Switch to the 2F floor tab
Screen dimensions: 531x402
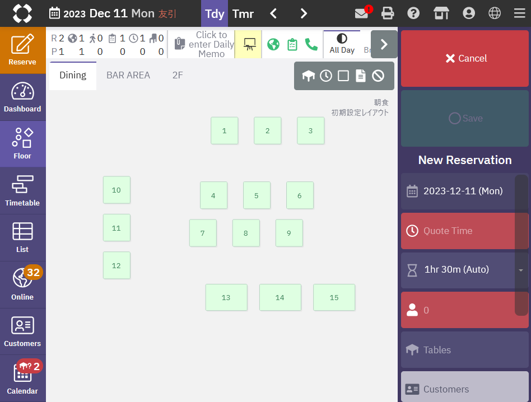178,75
